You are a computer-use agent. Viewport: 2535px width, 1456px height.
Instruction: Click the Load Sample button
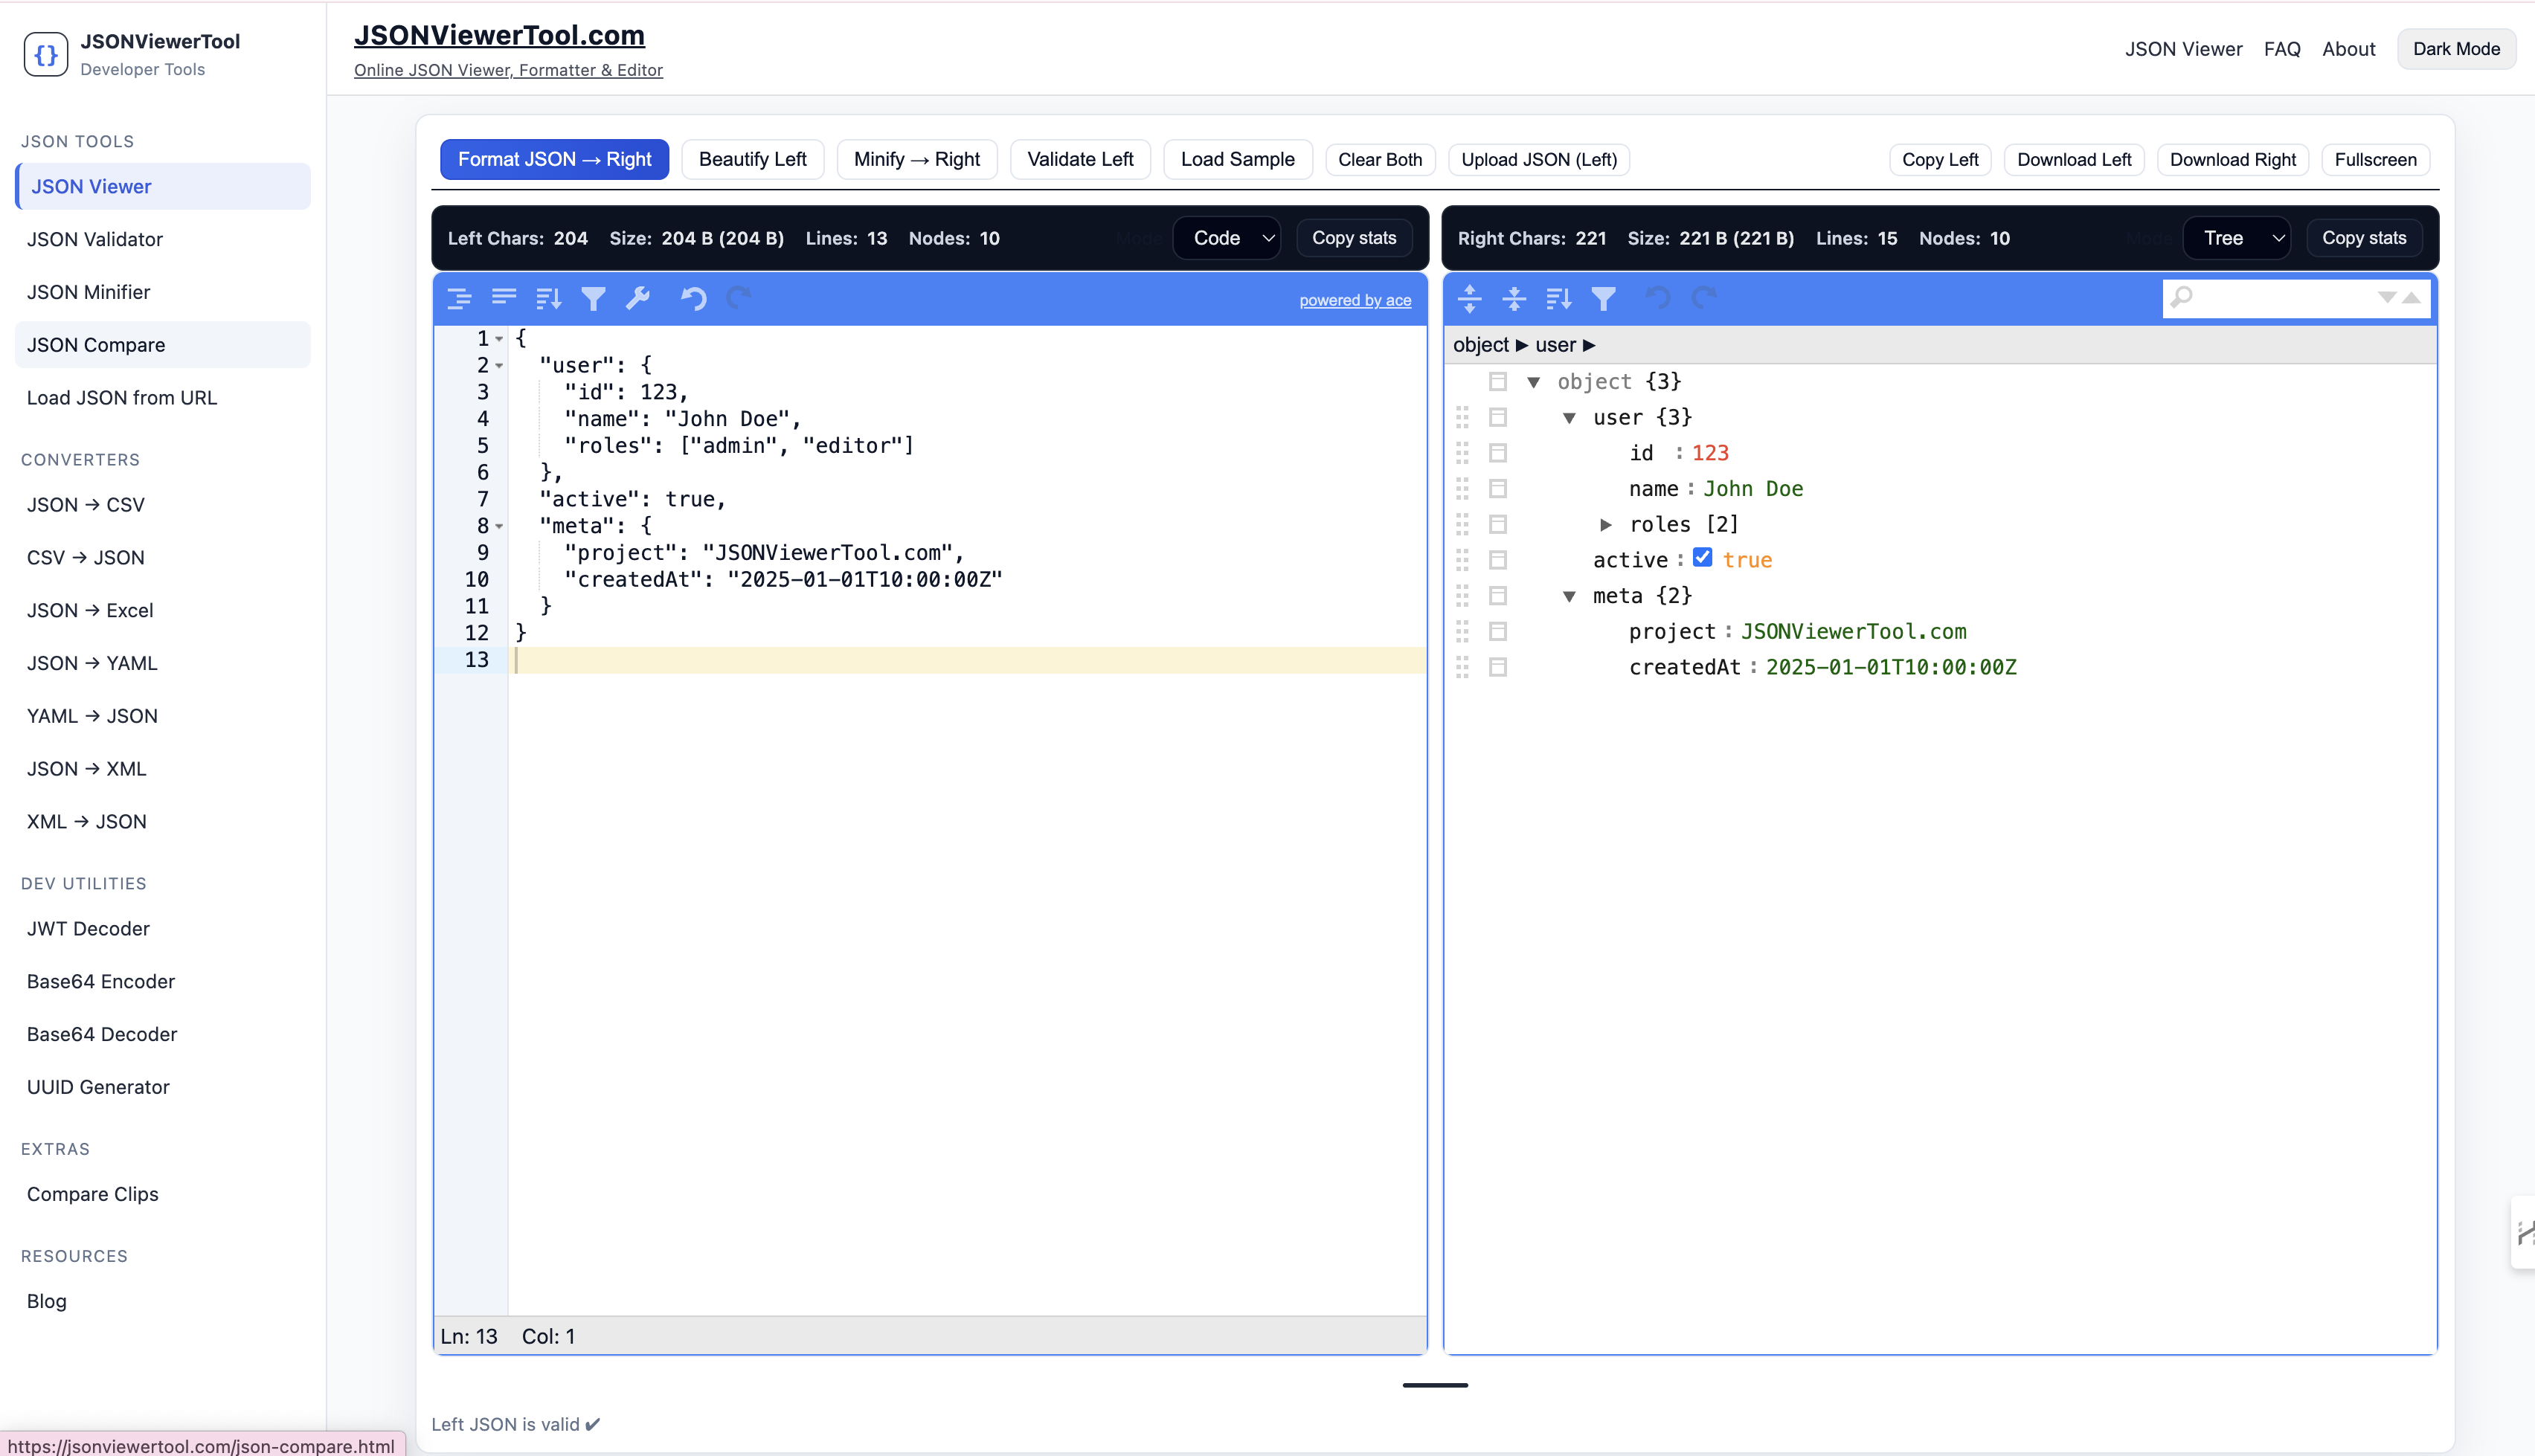point(1238,159)
